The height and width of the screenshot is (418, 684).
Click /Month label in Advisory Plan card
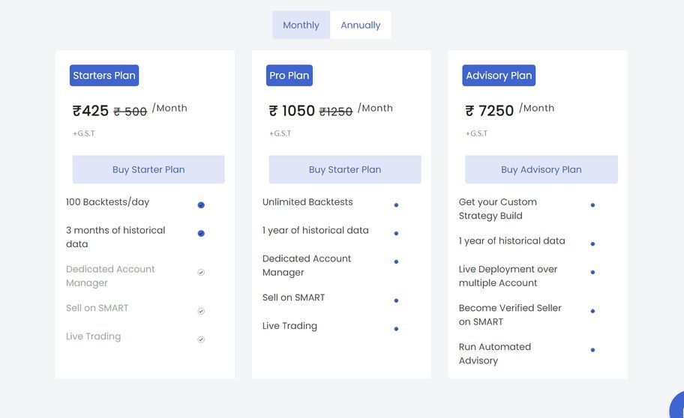pos(536,108)
